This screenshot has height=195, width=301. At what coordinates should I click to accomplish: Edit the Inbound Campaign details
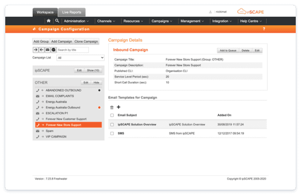[257, 51]
